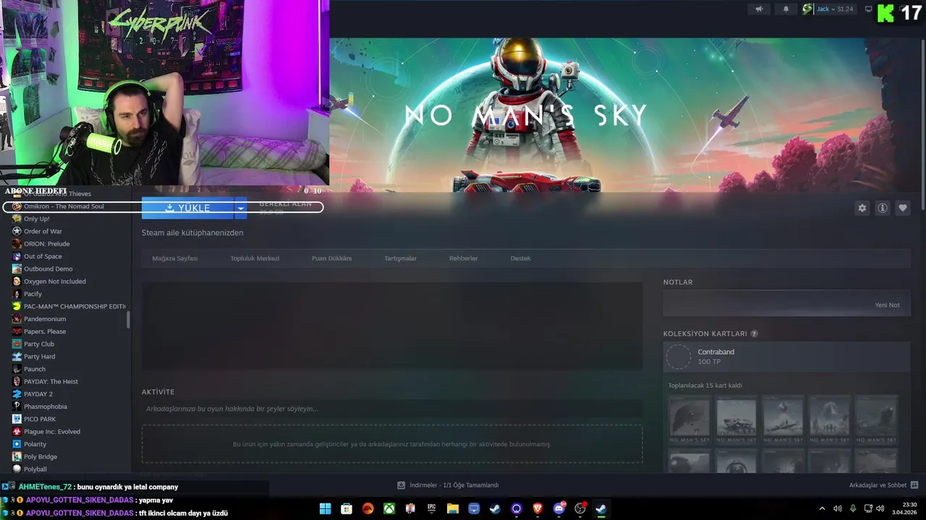The image size is (926, 520).
Task: Click the Phasmophobia game icon
Action: (x=17, y=407)
